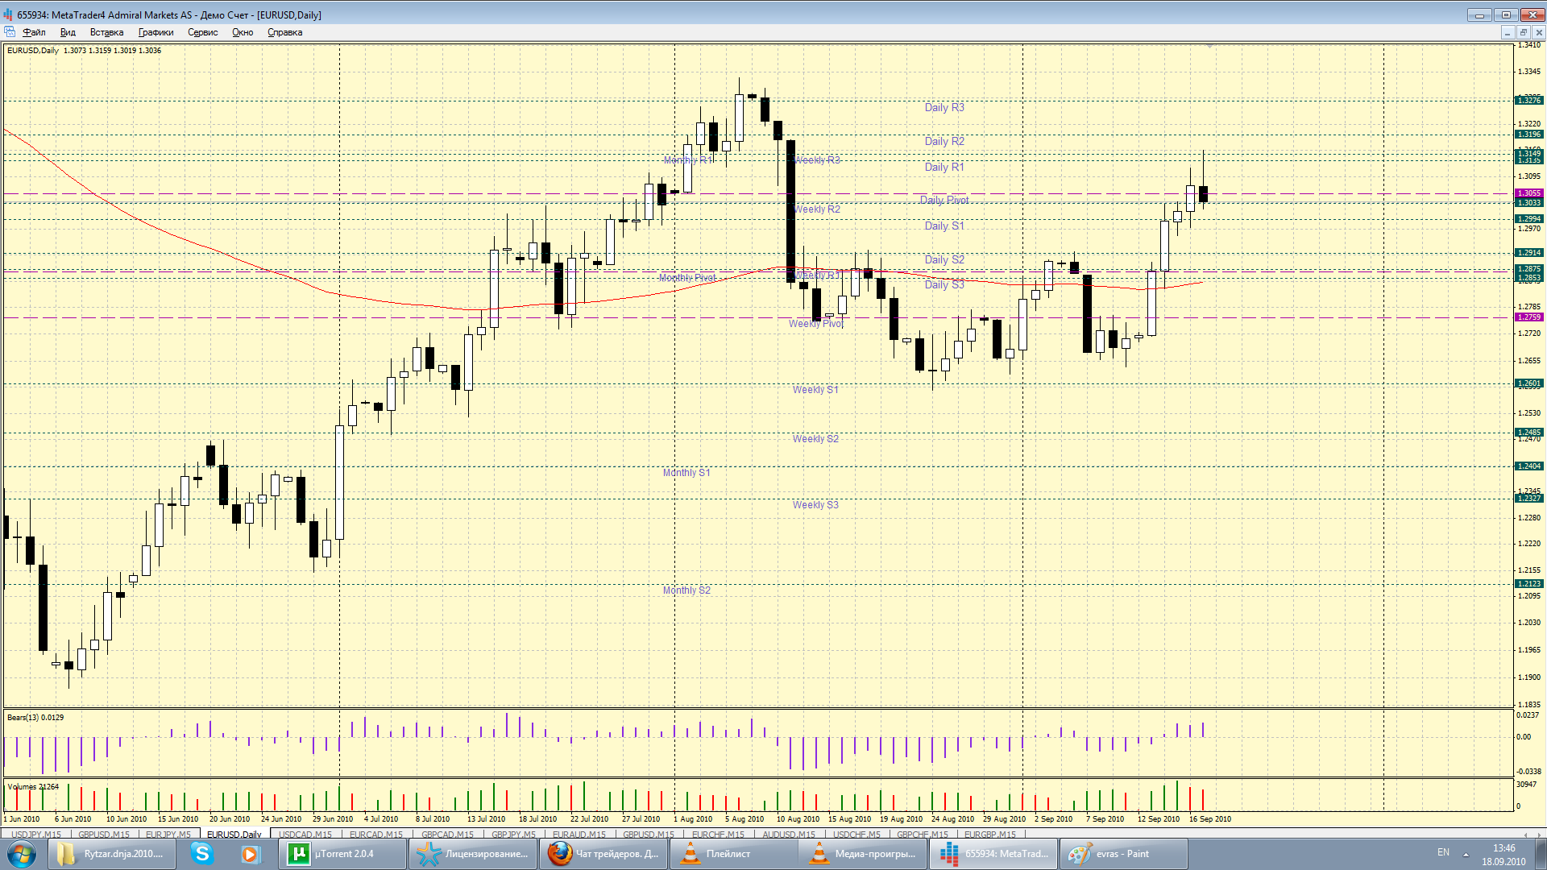Switch to the EURCAD,M15 chart tab

coord(375,834)
